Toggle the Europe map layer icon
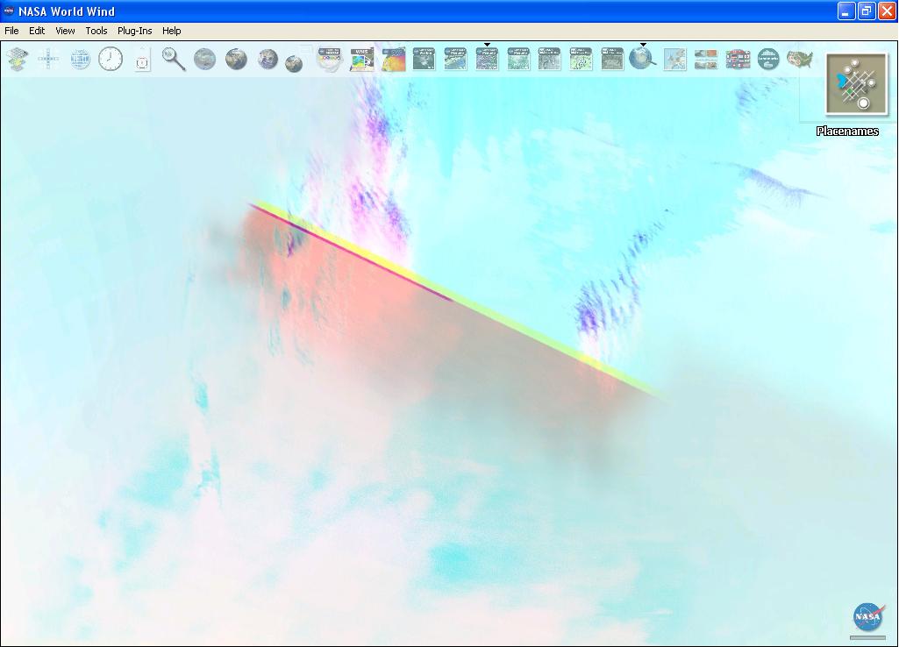 click(674, 59)
